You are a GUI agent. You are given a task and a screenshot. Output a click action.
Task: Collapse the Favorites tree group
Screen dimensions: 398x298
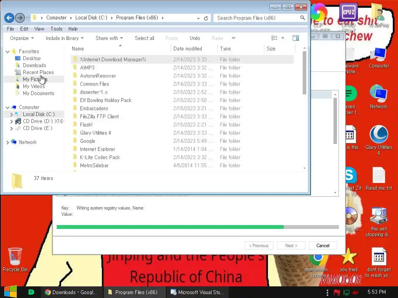coord(8,52)
